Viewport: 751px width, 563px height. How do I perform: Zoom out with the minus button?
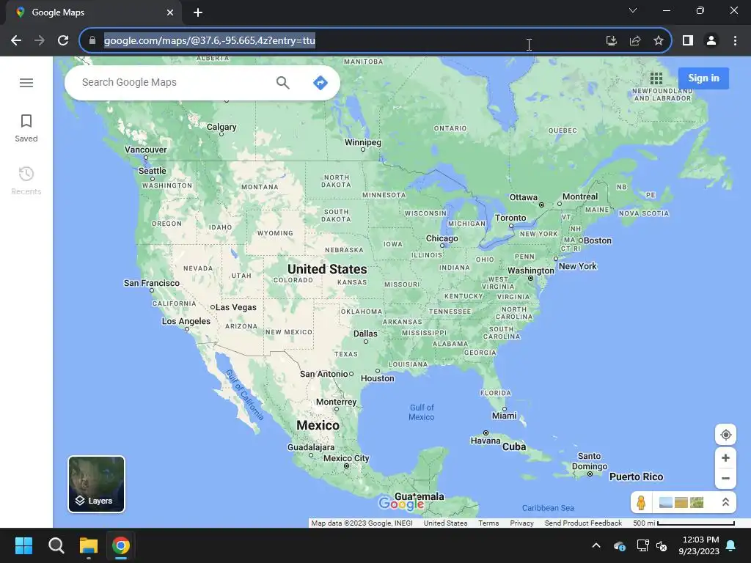(x=725, y=478)
